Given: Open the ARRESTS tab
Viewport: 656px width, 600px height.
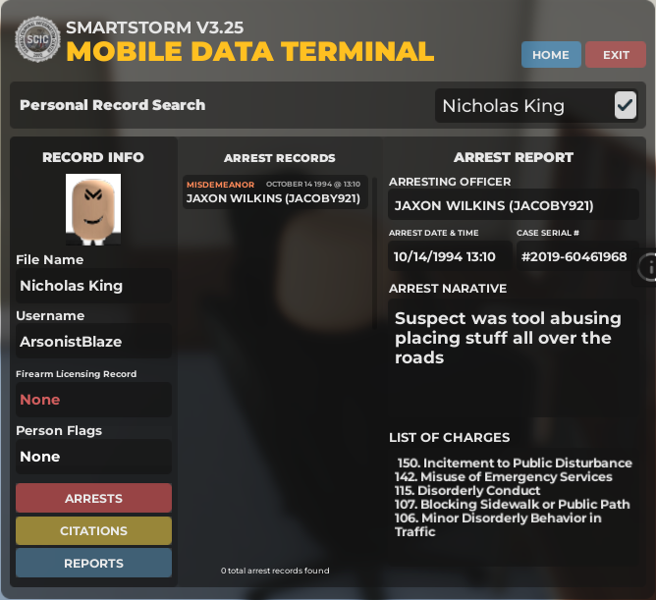Looking at the screenshot, I should pos(93,498).
